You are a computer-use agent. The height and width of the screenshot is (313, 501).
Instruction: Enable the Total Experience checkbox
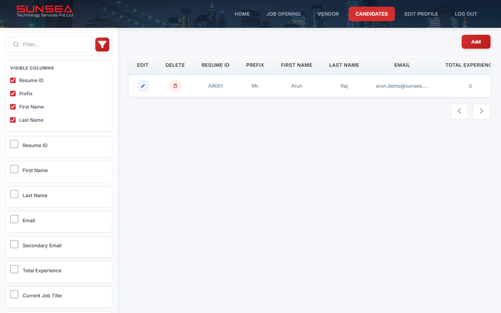pos(14,269)
